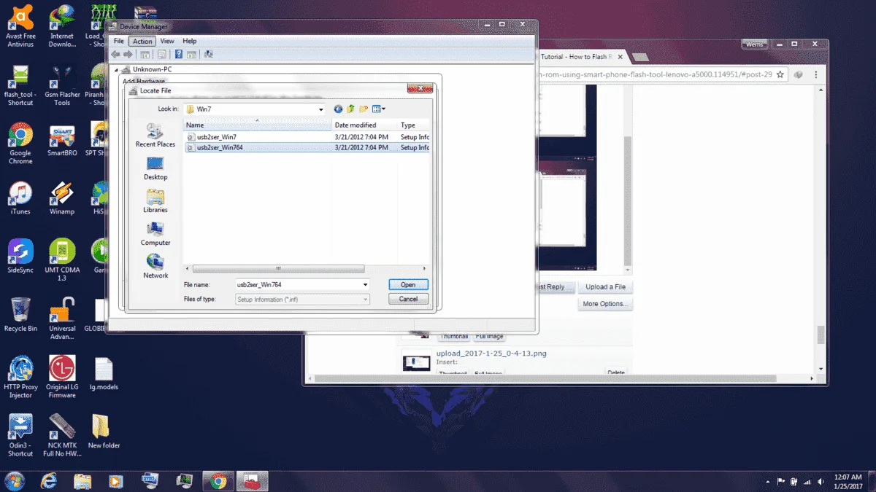The width and height of the screenshot is (876, 492).
Task: Click Back arrow in Device Manager toolbar
Action: tap(116, 55)
